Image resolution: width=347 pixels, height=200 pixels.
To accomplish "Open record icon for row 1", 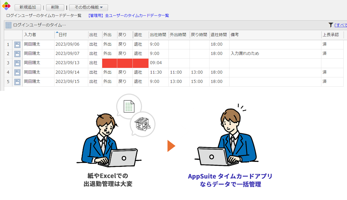I will pyautogui.click(x=17, y=44).
